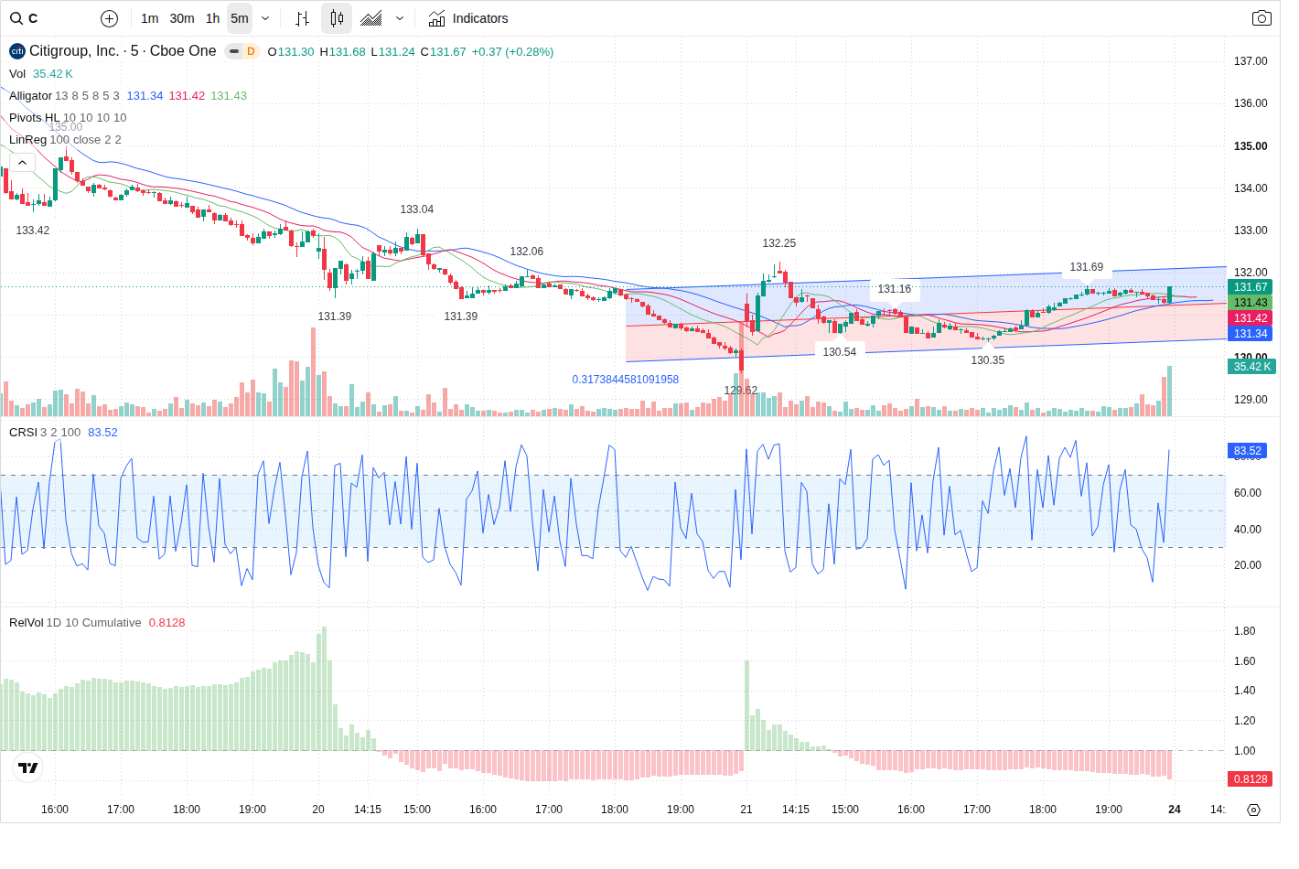Click date marker 24 on time axis
This screenshot has height=869, width=1299.
(1175, 810)
